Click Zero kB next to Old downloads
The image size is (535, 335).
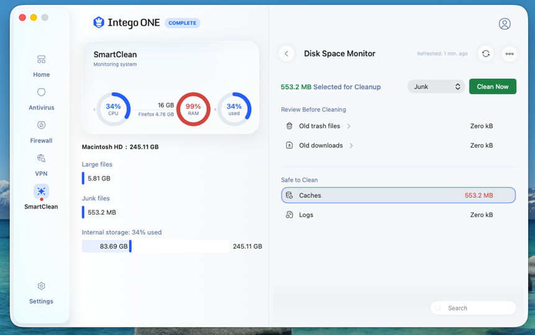coord(482,145)
